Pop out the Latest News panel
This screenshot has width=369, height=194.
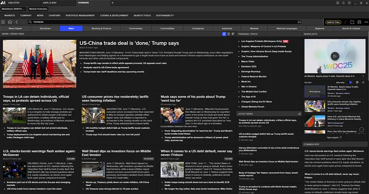pyautogui.click(x=299, y=114)
